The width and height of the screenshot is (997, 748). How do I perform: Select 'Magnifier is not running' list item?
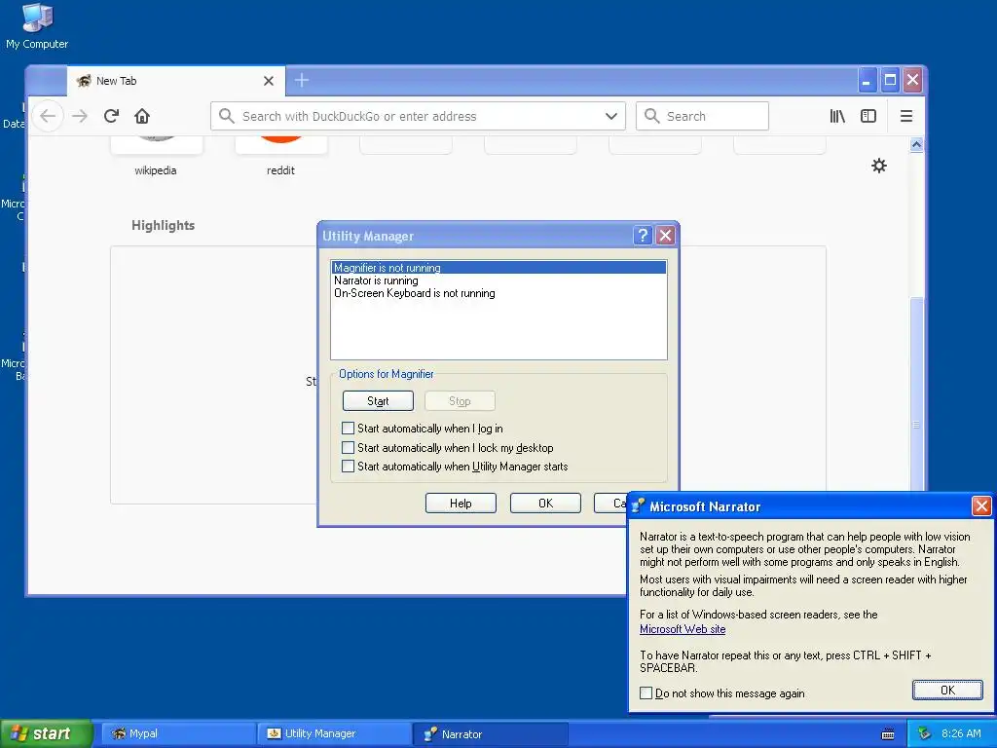click(499, 268)
